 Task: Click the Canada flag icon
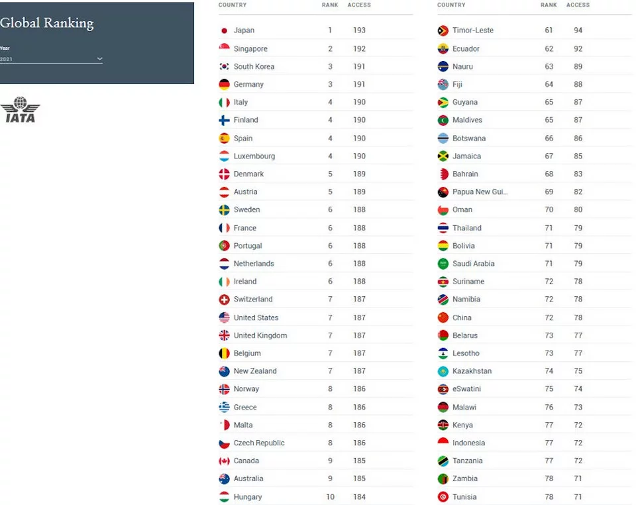(x=224, y=461)
